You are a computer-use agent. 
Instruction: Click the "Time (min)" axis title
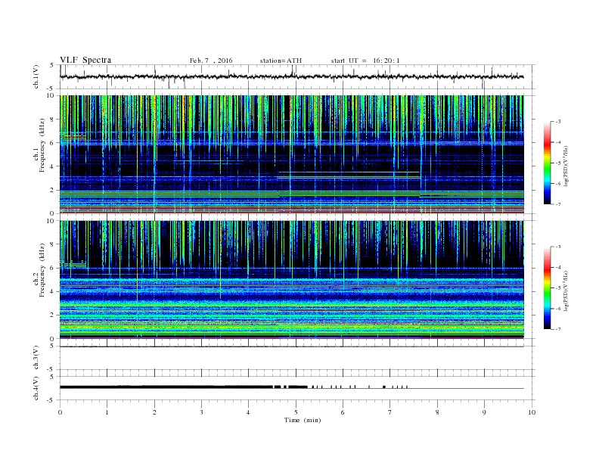coord(303,420)
